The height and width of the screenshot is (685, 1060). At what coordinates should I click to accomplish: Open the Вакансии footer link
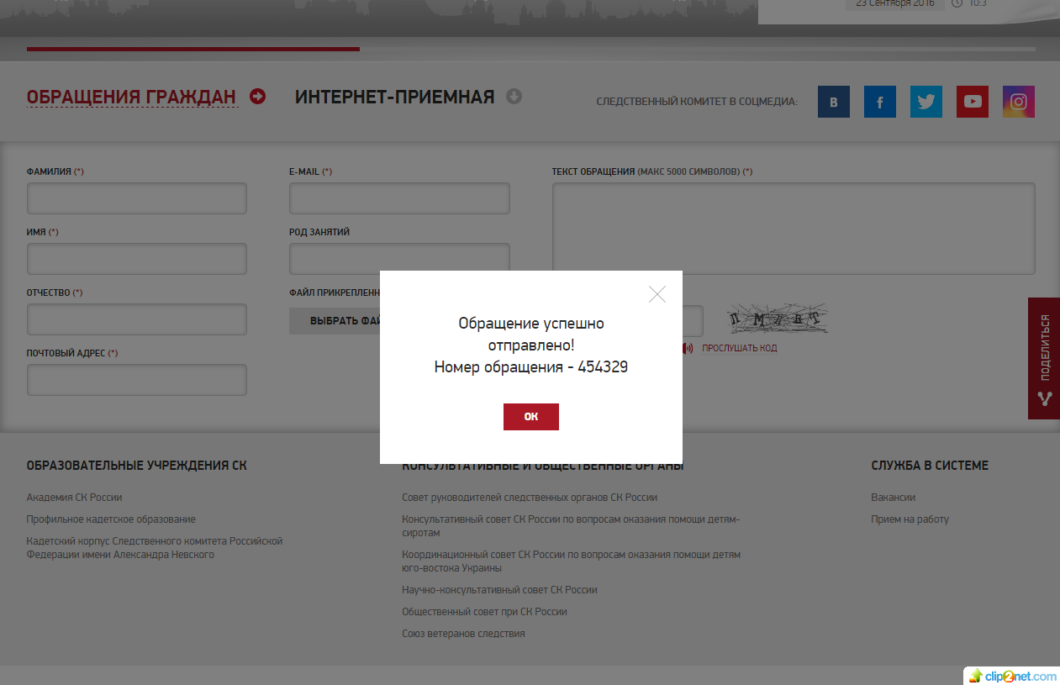(893, 498)
